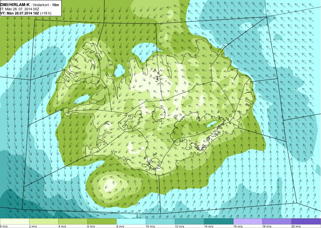Pick the medium green 4–6 m/s legend swatch
The image size is (321, 228).
(73, 222)
